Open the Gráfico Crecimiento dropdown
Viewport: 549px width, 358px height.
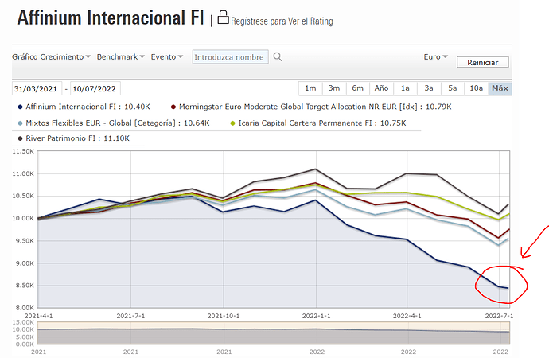[51, 57]
